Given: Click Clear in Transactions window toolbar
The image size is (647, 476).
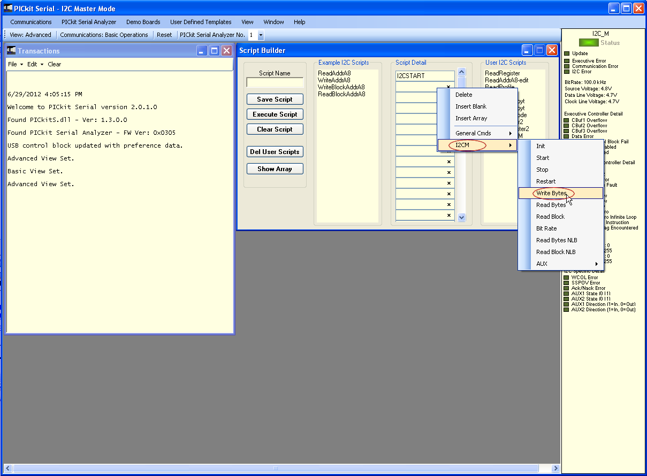Looking at the screenshot, I should click(x=55, y=64).
